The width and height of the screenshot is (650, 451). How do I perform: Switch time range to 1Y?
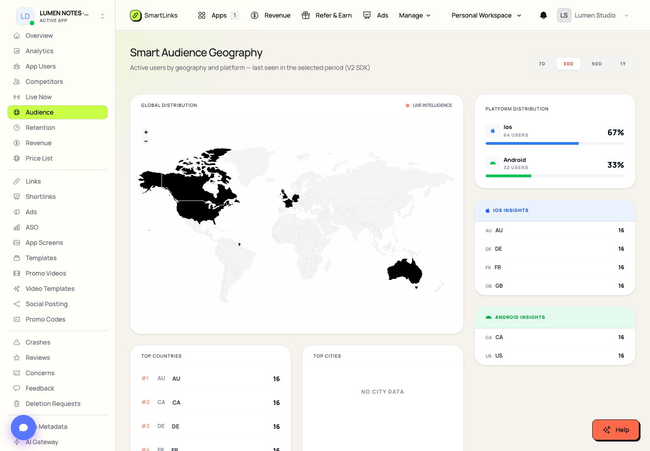pyautogui.click(x=623, y=64)
